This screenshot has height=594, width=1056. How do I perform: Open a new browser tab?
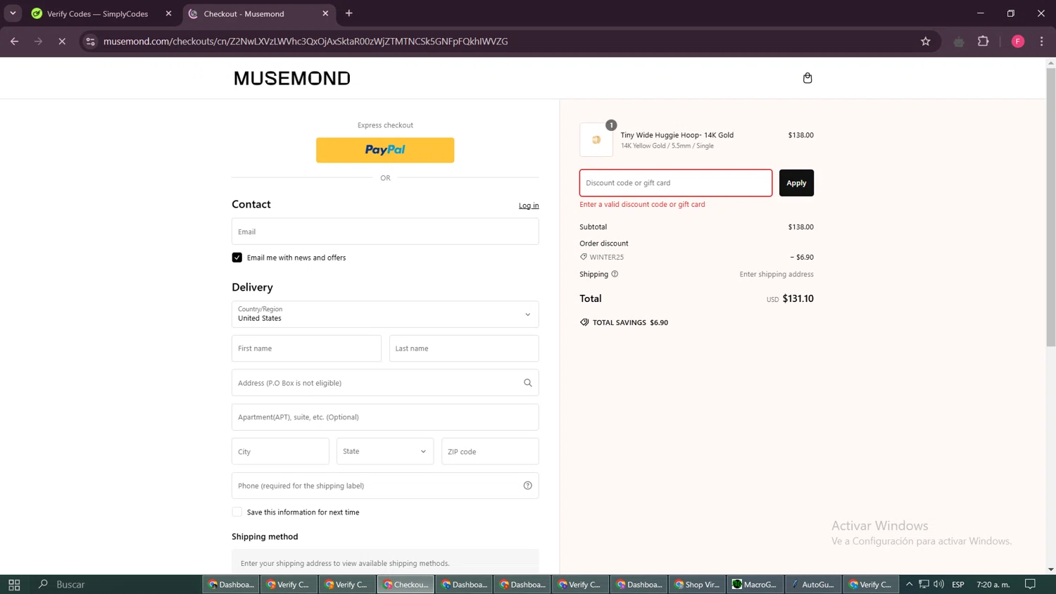(x=349, y=13)
